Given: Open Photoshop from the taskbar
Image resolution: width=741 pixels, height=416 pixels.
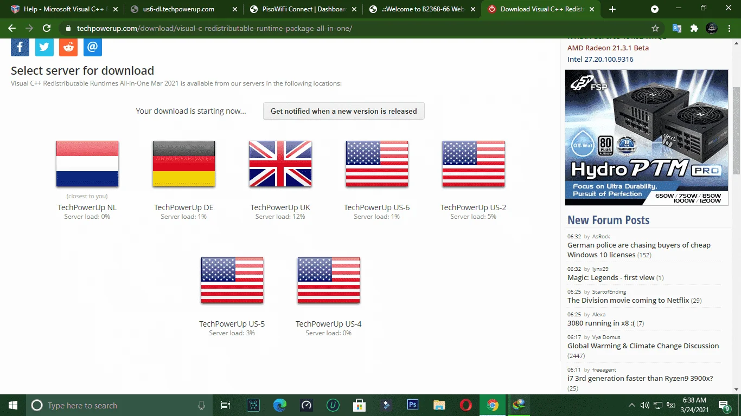Looking at the screenshot, I should point(412,405).
